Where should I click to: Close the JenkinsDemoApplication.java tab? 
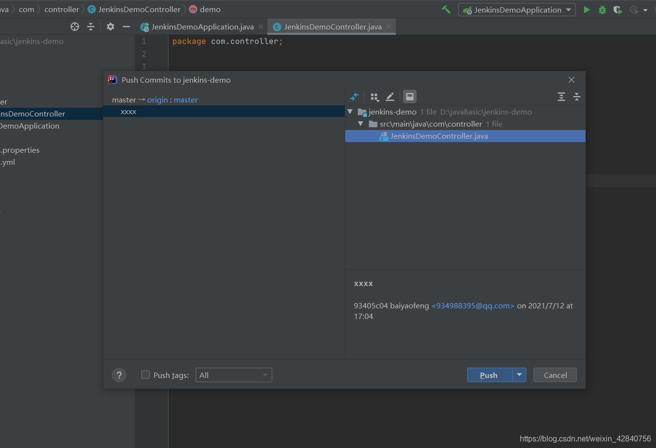coord(261,27)
